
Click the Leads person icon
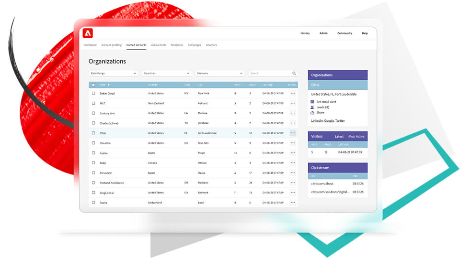312,107
